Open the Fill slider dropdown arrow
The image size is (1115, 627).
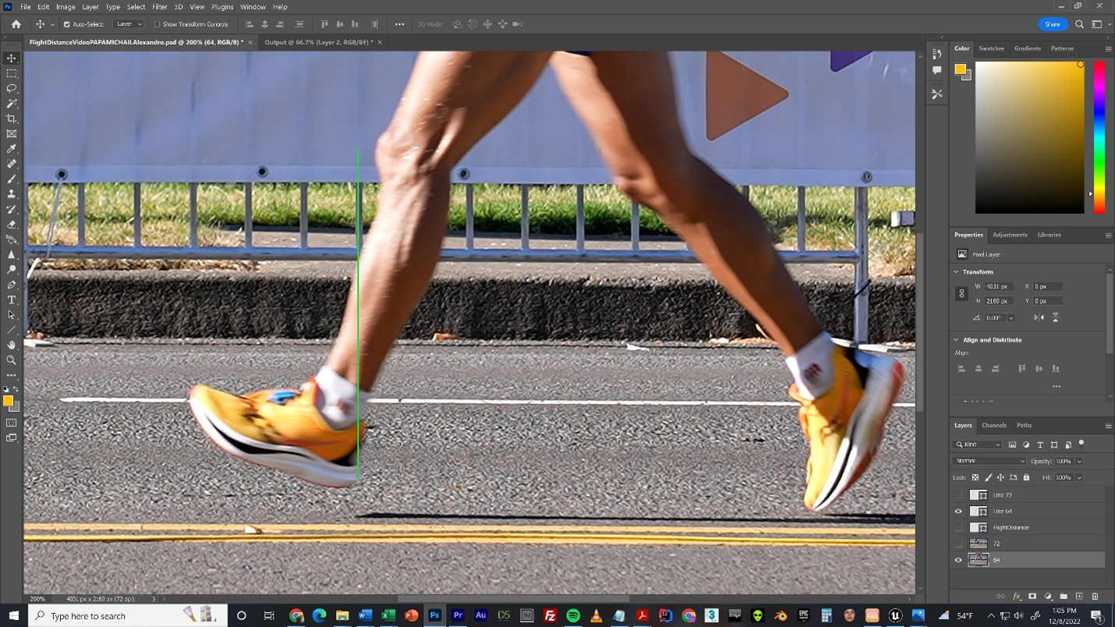click(1079, 478)
